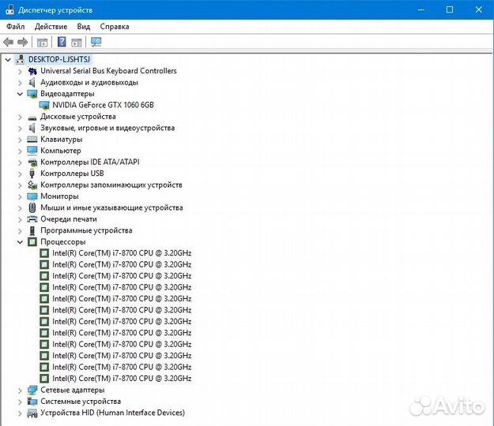Select the last Intel Core i7-8700 entry
The height and width of the screenshot is (426, 494).
pyautogui.click(x=122, y=378)
